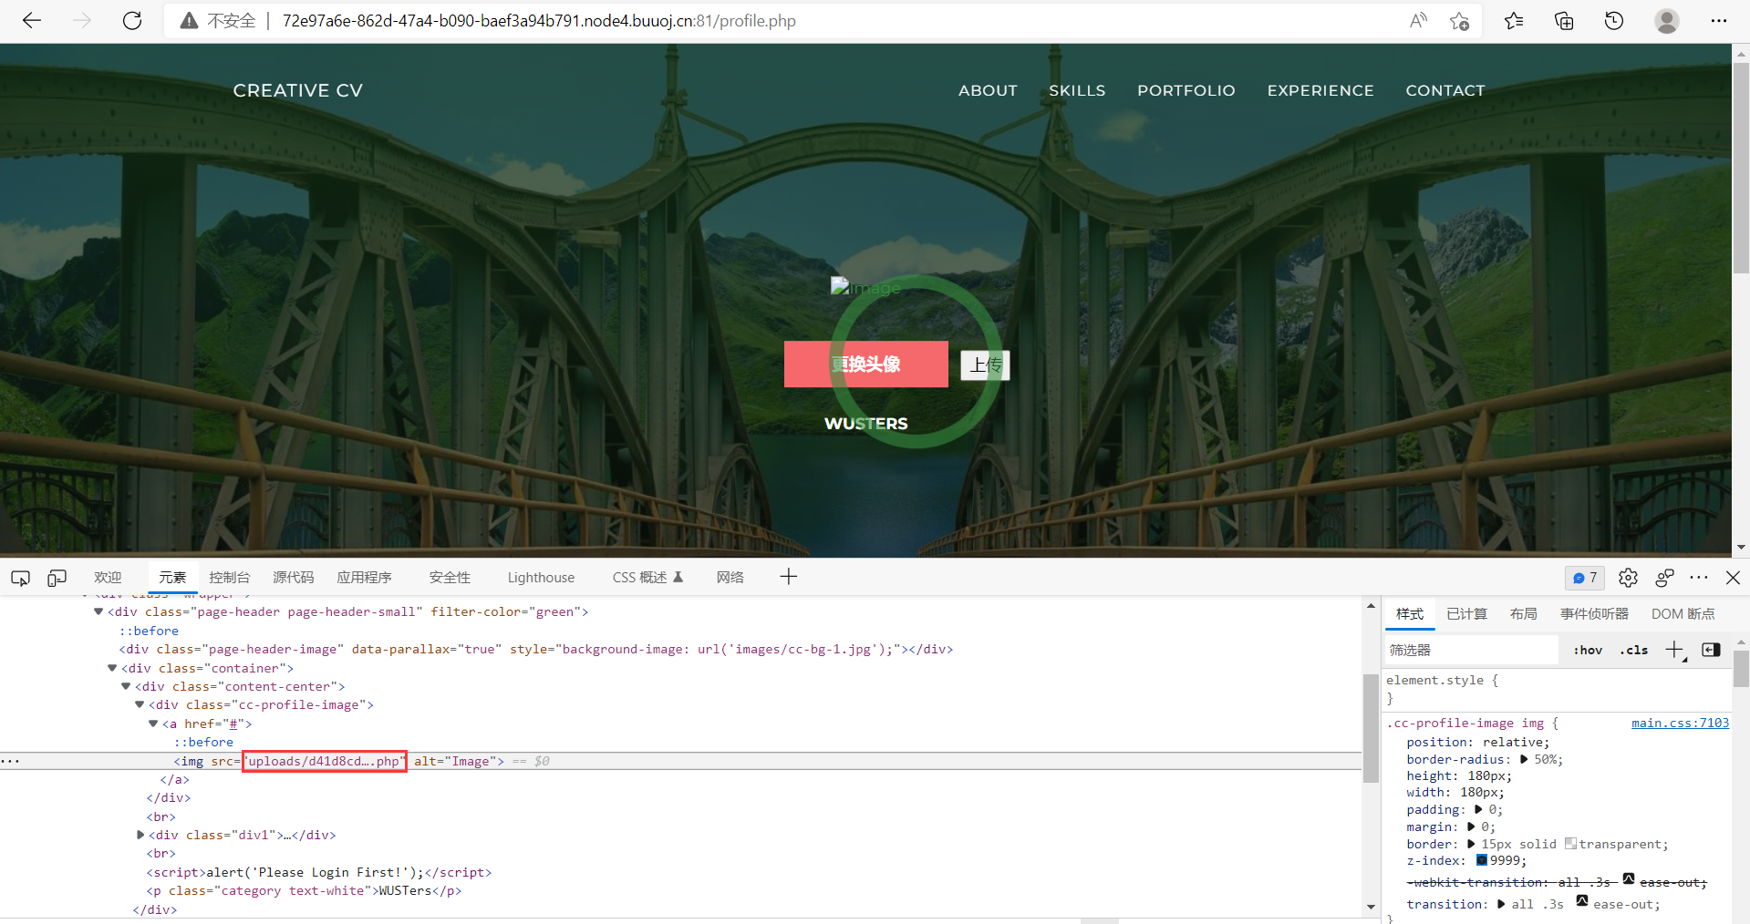Open the 应用程序 (Application) tab
1750x924 pixels.
point(364,578)
